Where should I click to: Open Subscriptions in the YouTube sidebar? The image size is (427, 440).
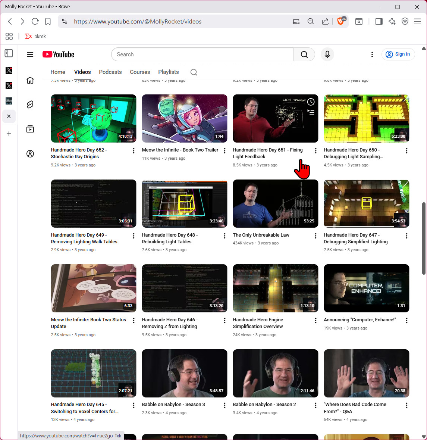point(30,129)
